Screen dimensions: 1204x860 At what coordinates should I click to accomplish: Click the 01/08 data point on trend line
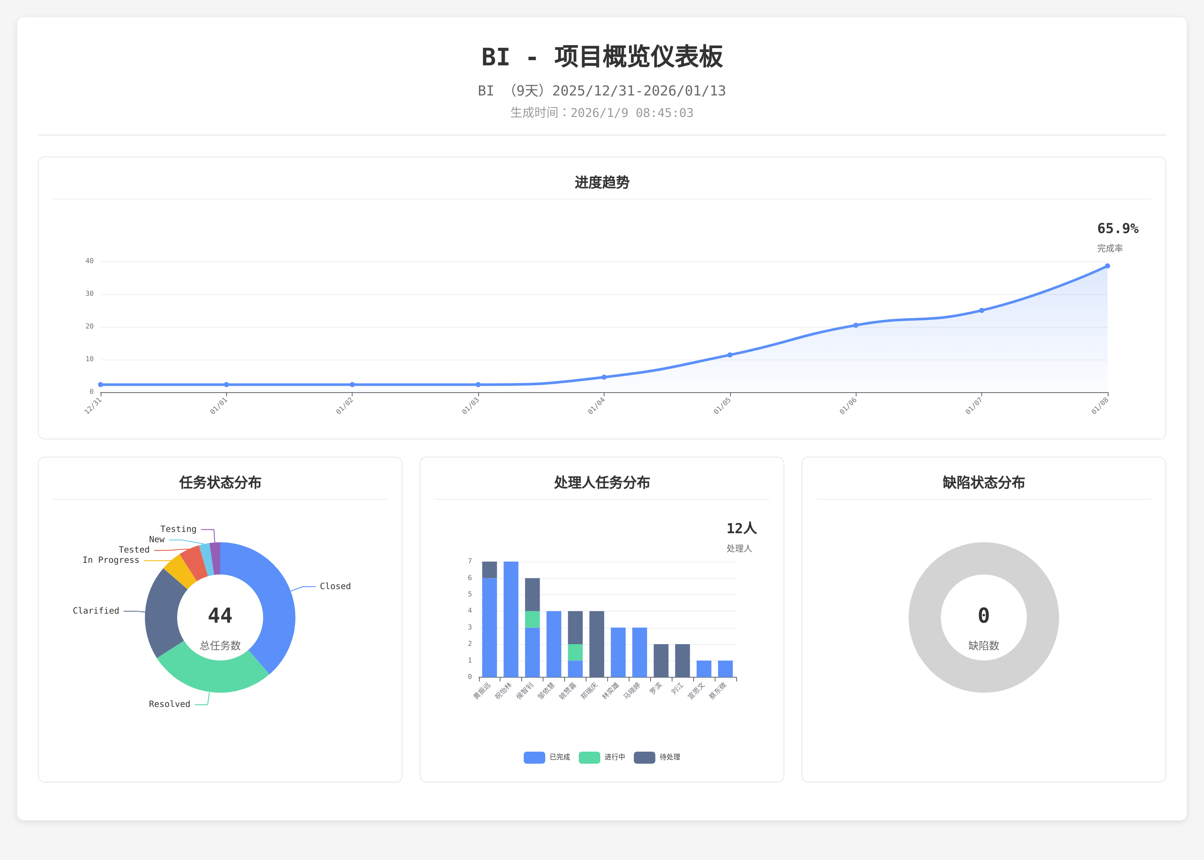(x=1107, y=266)
